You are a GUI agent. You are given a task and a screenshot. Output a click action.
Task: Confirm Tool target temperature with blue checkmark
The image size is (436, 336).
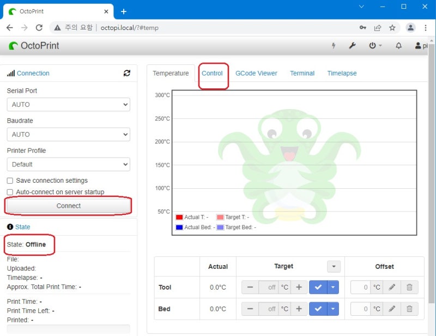[319, 287]
